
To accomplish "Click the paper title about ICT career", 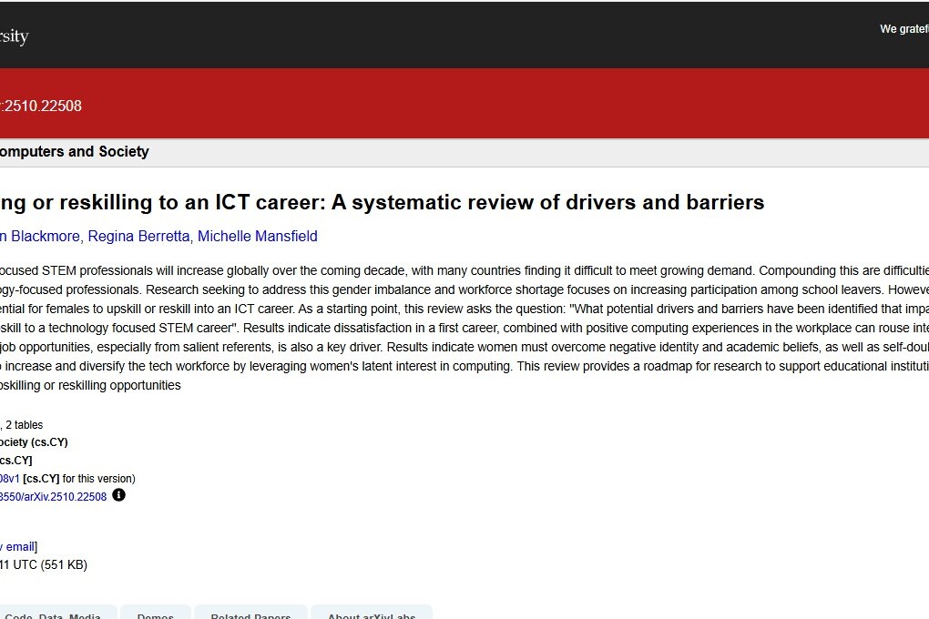I will (x=383, y=202).
